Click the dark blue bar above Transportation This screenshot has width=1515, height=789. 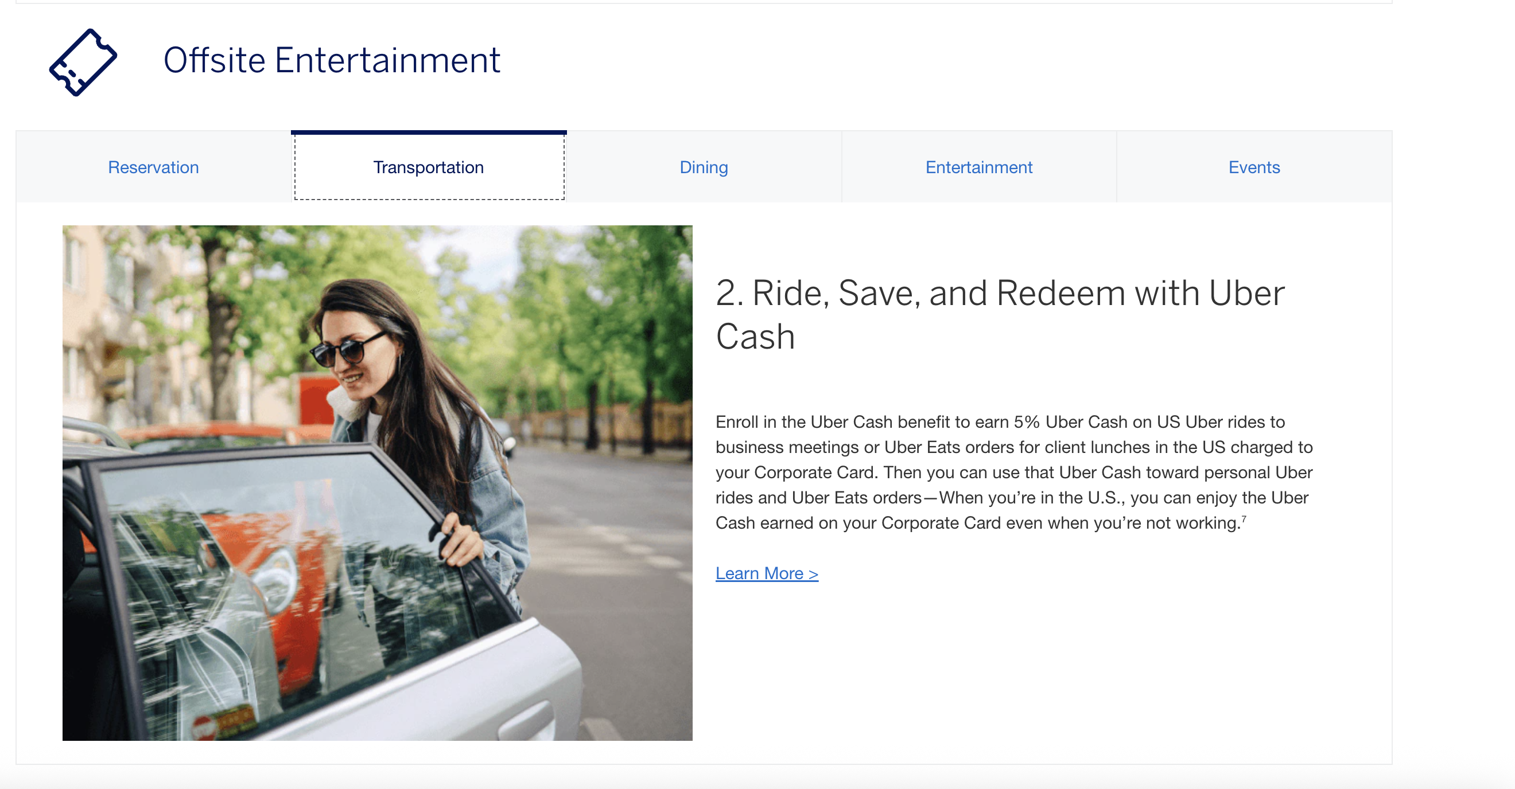pyautogui.click(x=428, y=133)
